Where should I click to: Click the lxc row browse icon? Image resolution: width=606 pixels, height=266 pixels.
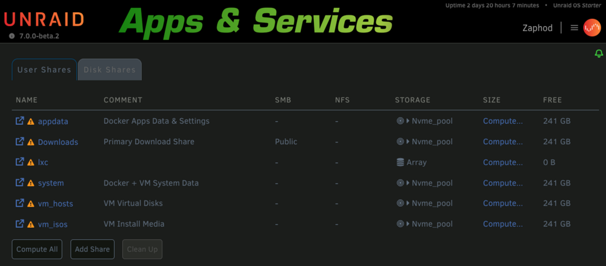[19, 162]
